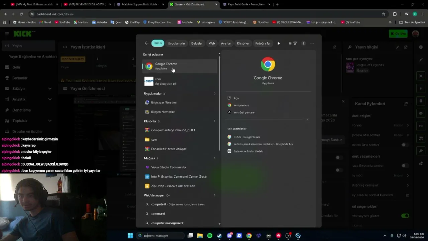Expand the Mağaza results group arrow
The height and width of the screenshot is (241, 428).
point(215,158)
